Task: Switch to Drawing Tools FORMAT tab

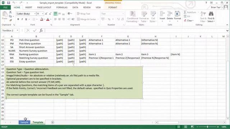Action: (113, 7)
